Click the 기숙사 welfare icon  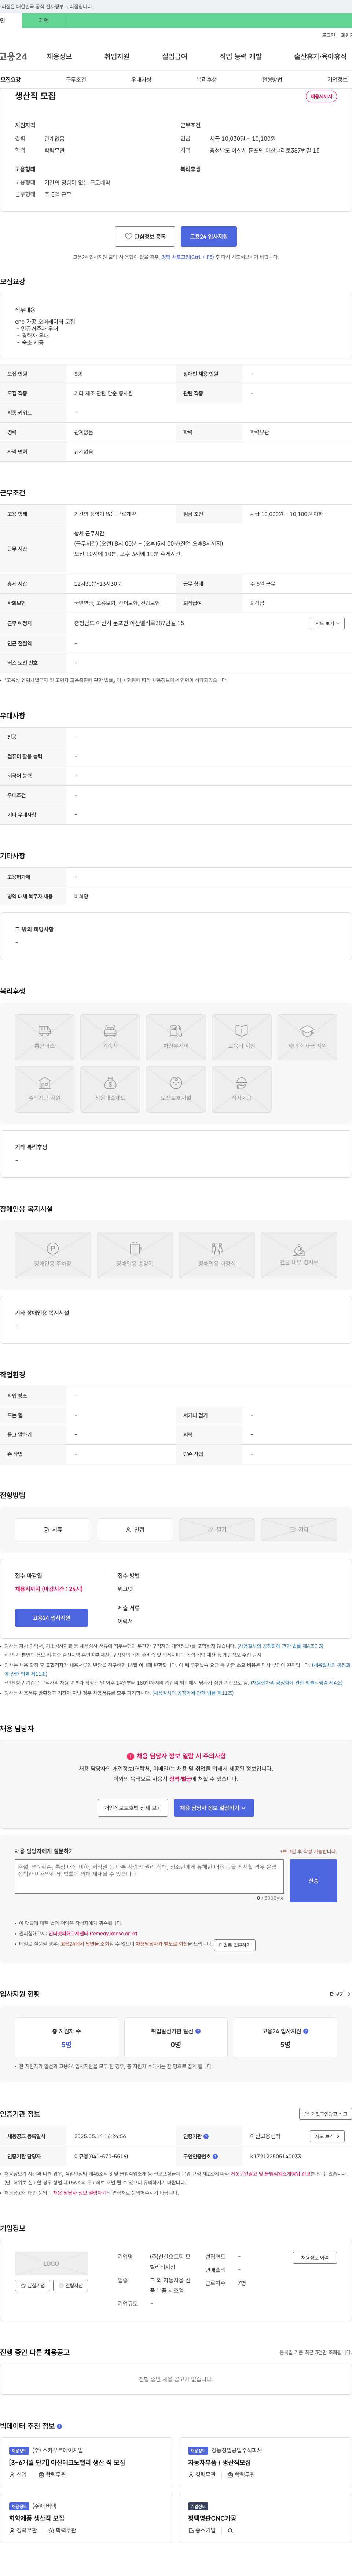110,1037
